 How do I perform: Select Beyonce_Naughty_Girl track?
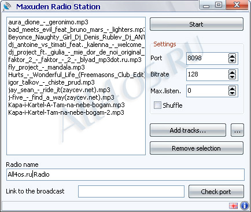(x=76, y=37)
